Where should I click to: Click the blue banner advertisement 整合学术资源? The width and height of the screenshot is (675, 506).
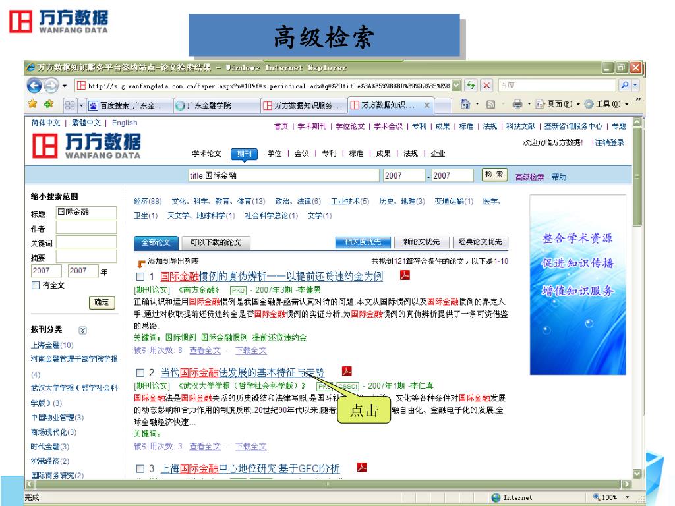tap(577, 285)
